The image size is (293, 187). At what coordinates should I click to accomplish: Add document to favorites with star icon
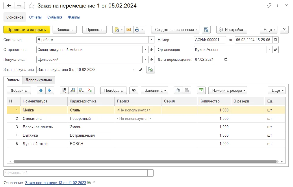coord(31,6)
